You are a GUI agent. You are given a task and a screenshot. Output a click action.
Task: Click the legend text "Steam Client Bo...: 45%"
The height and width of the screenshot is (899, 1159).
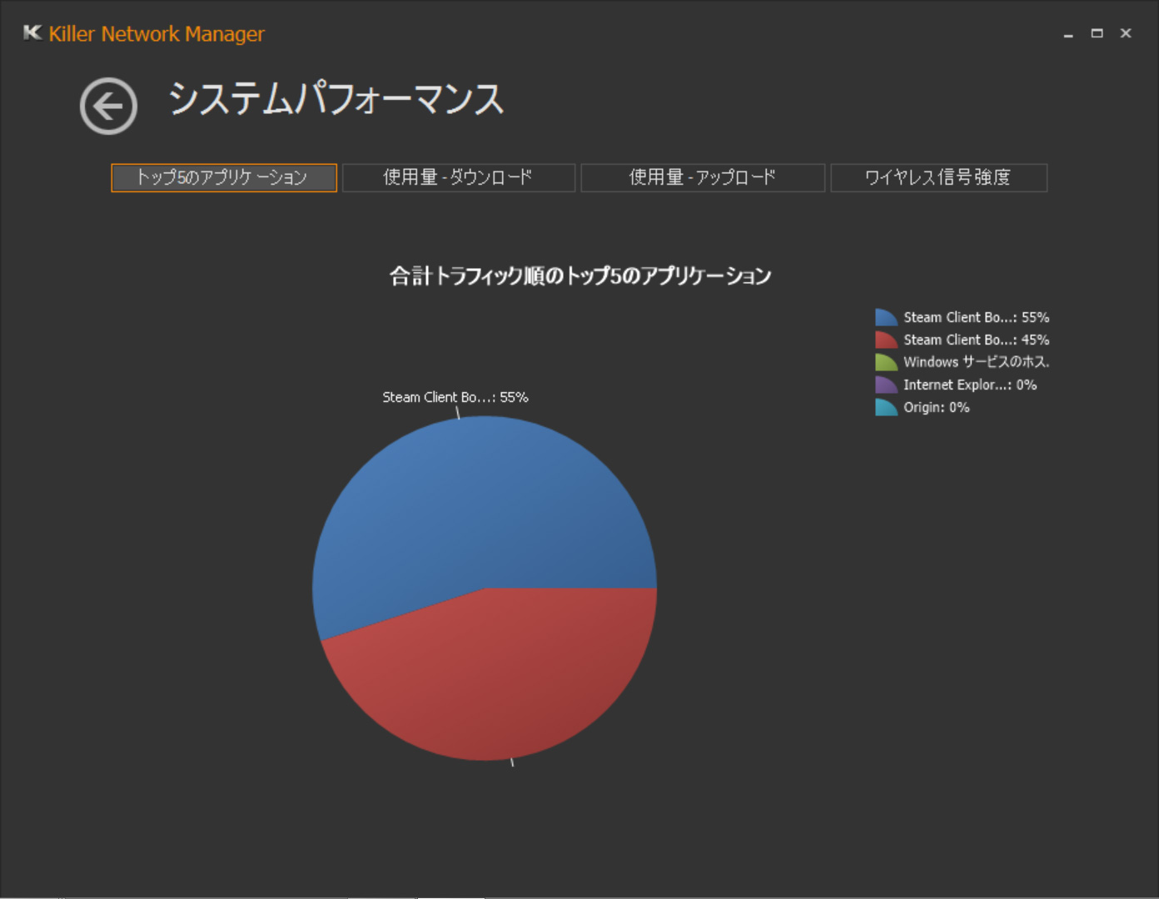coord(977,340)
